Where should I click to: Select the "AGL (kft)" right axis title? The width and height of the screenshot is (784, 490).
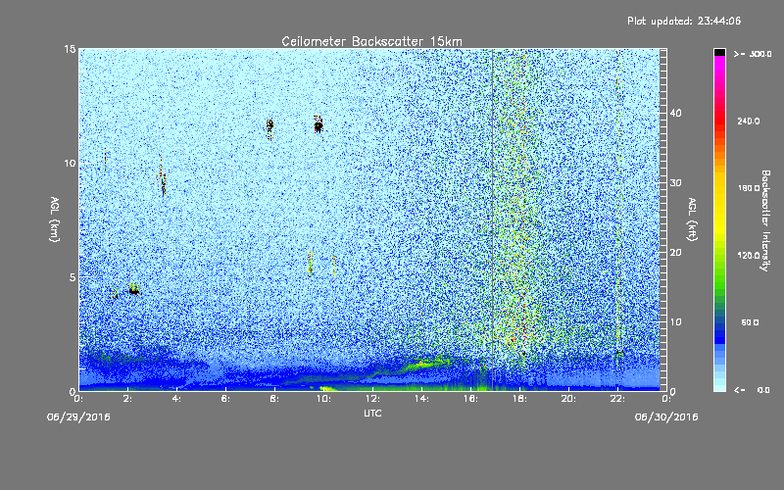pos(693,220)
